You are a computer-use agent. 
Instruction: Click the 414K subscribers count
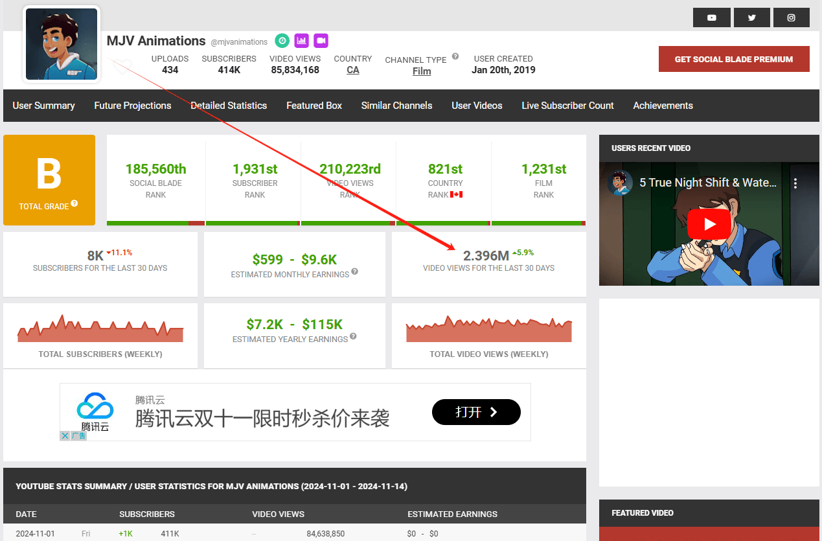(229, 70)
